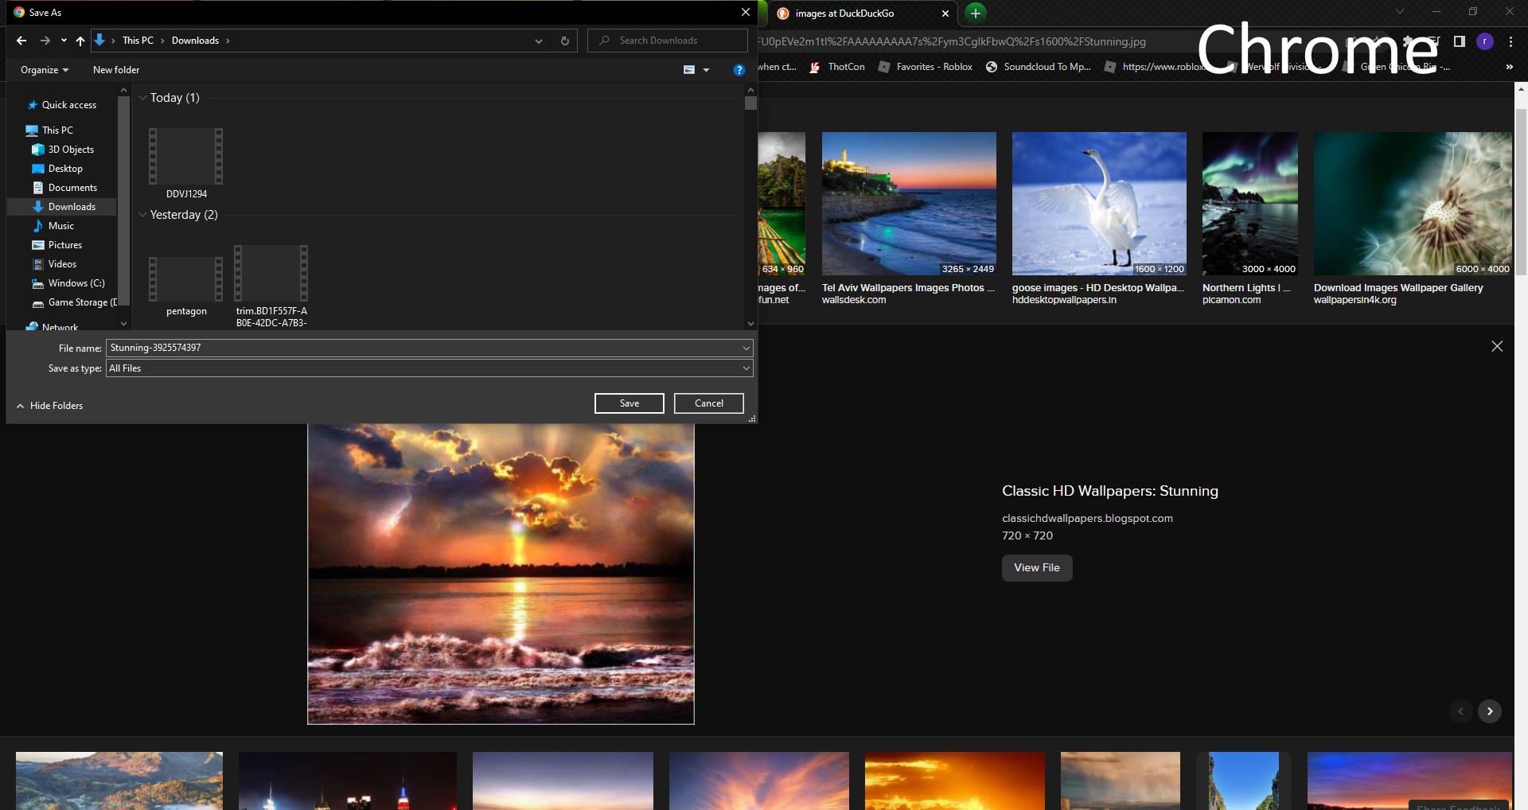Image resolution: width=1528 pixels, height=810 pixels.
Task: Click Downloads in breadcrumb path
Action: point(195,41)
